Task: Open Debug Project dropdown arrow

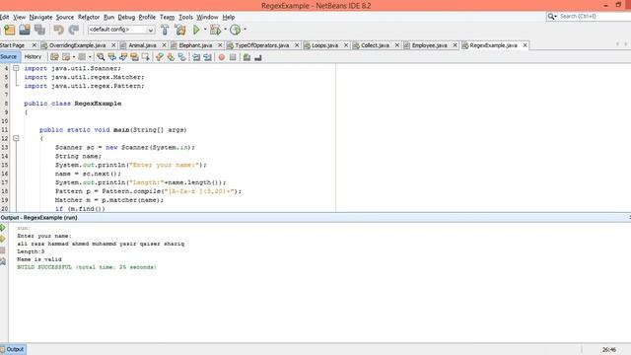Action: point(225,30)
